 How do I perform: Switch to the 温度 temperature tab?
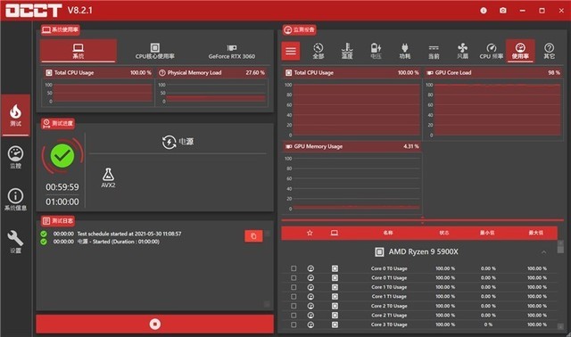point(347,51)
